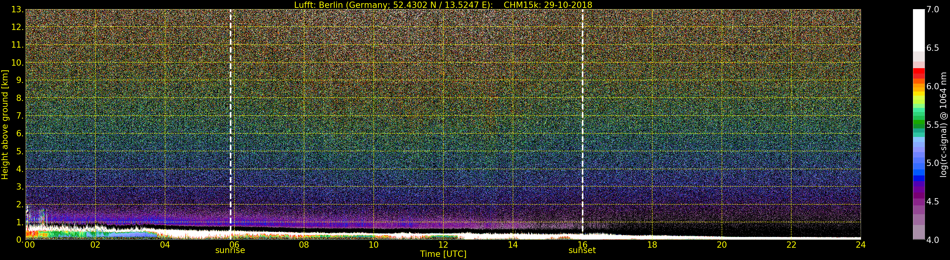
Task: Click the colorbar '4.0' value label
Action: pyautogui.click(x=933, y=240)
